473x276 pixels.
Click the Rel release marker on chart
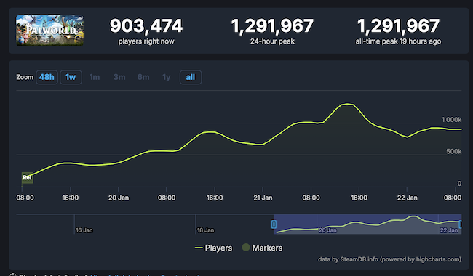pyautogui.click(x=27, y=177)
